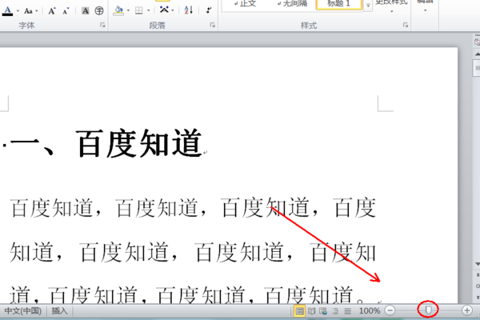Open the font color dropdown arrow
Image resolution: width=480 pixels, height=320 pixels.
pyautogui.click(x=18, y=11)
